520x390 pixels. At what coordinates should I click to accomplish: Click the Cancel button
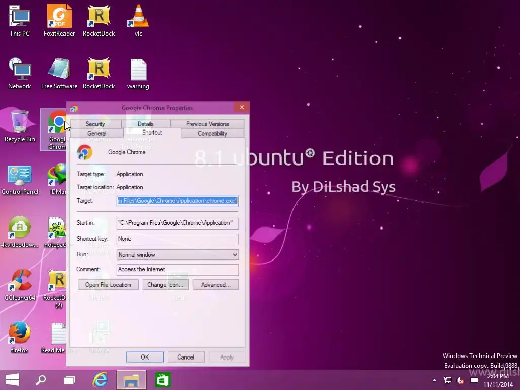pos(186,357)
